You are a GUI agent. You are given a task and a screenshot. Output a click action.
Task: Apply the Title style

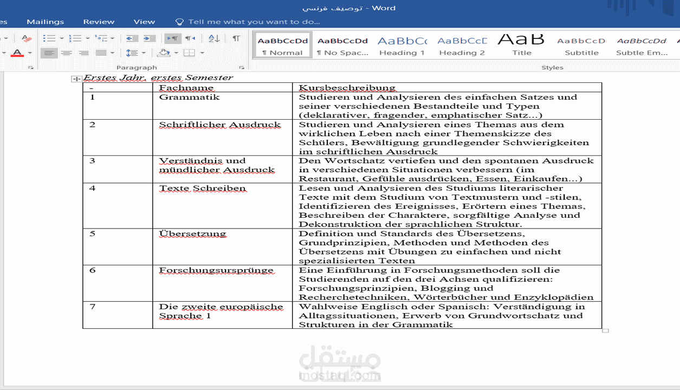522,45
